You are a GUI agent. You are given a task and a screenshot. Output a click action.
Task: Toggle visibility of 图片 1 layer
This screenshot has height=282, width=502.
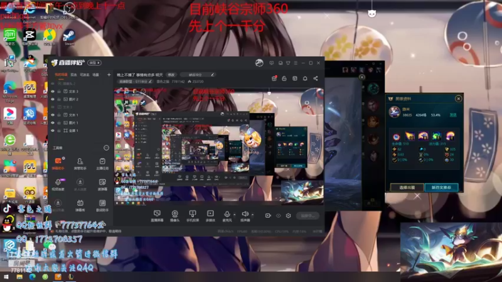point(53,123)
